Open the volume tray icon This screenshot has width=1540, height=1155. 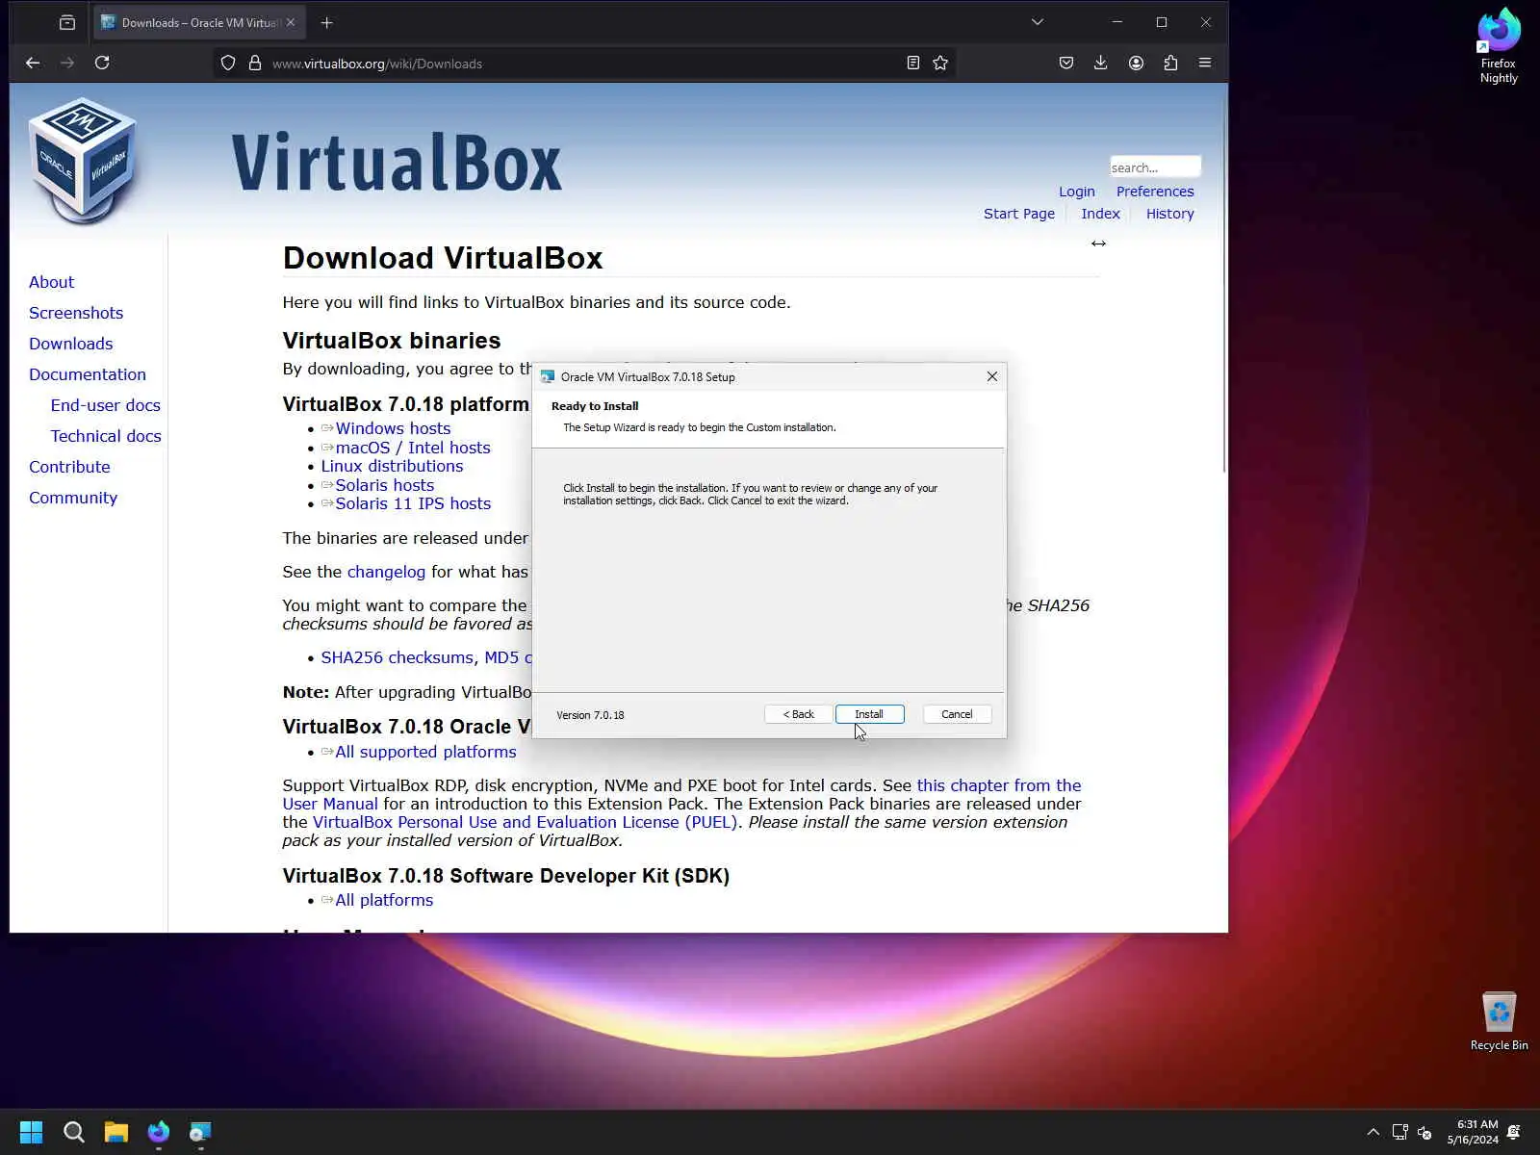click(x=1425, y=1132)
